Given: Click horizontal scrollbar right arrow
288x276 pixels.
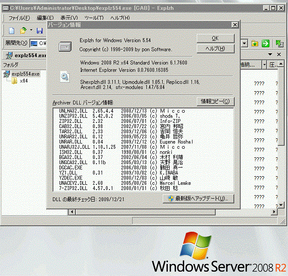Looking at the screenshot, I should (274, 212).
